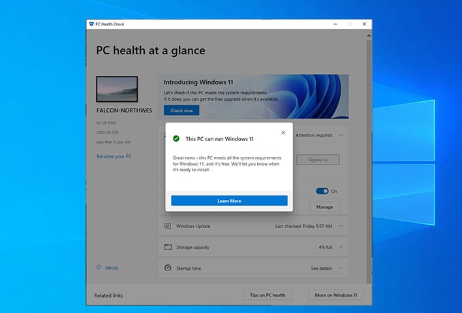Click the FALCON-NORTHWES PC name

pyautogui.click(x=125, y=110)
